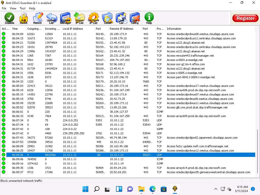Click the Disable protection toolbar icon
Screen dimensions: 260x195
tap(9, 18)
